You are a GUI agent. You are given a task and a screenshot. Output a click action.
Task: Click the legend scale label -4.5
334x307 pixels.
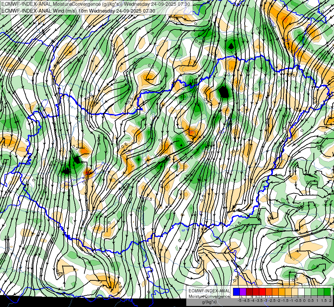246,301
